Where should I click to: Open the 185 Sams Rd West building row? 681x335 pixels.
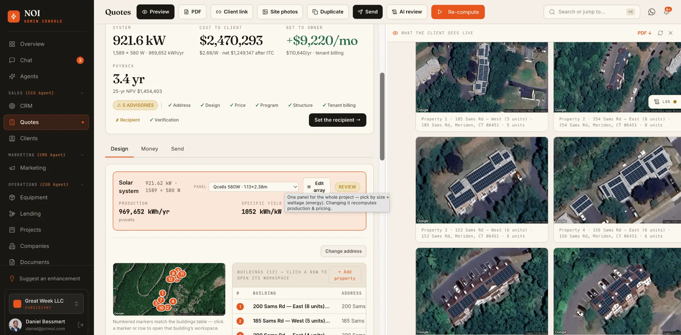pyautogui.click(x=299, y=321)
